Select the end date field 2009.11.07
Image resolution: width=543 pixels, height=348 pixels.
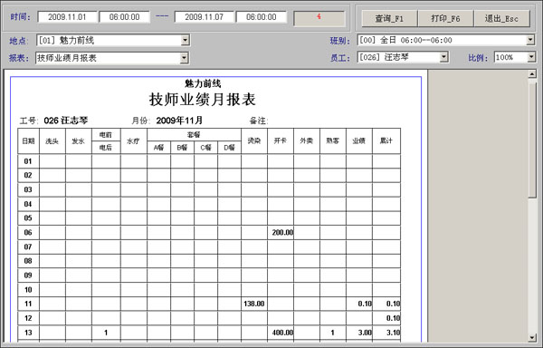[x=204, y=17]
